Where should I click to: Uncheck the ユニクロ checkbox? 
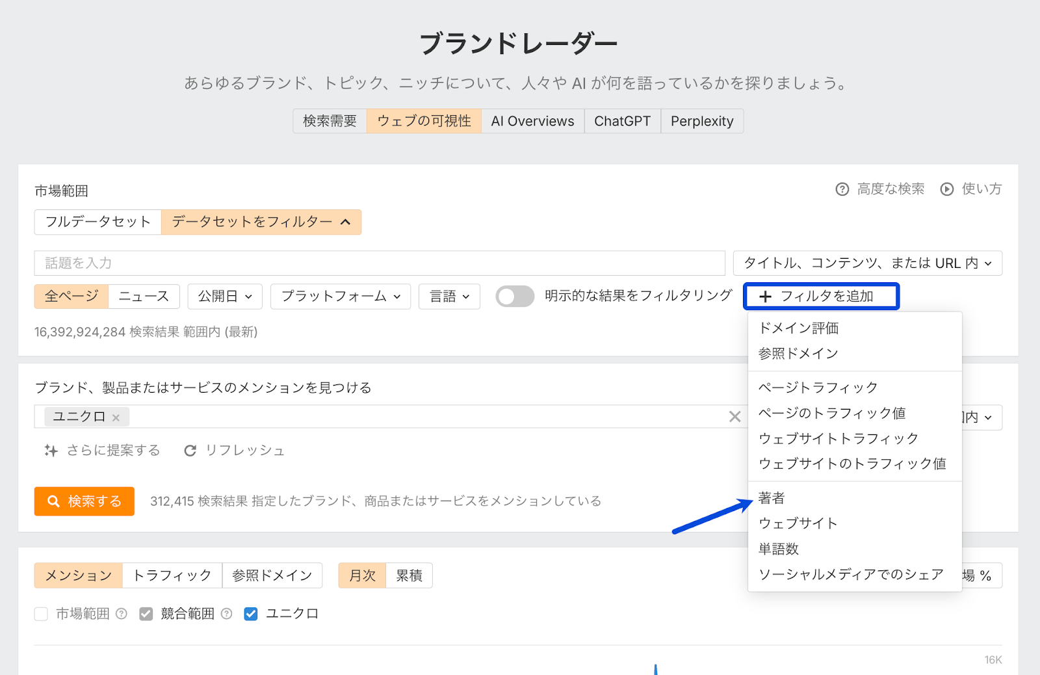coord(251,614)
